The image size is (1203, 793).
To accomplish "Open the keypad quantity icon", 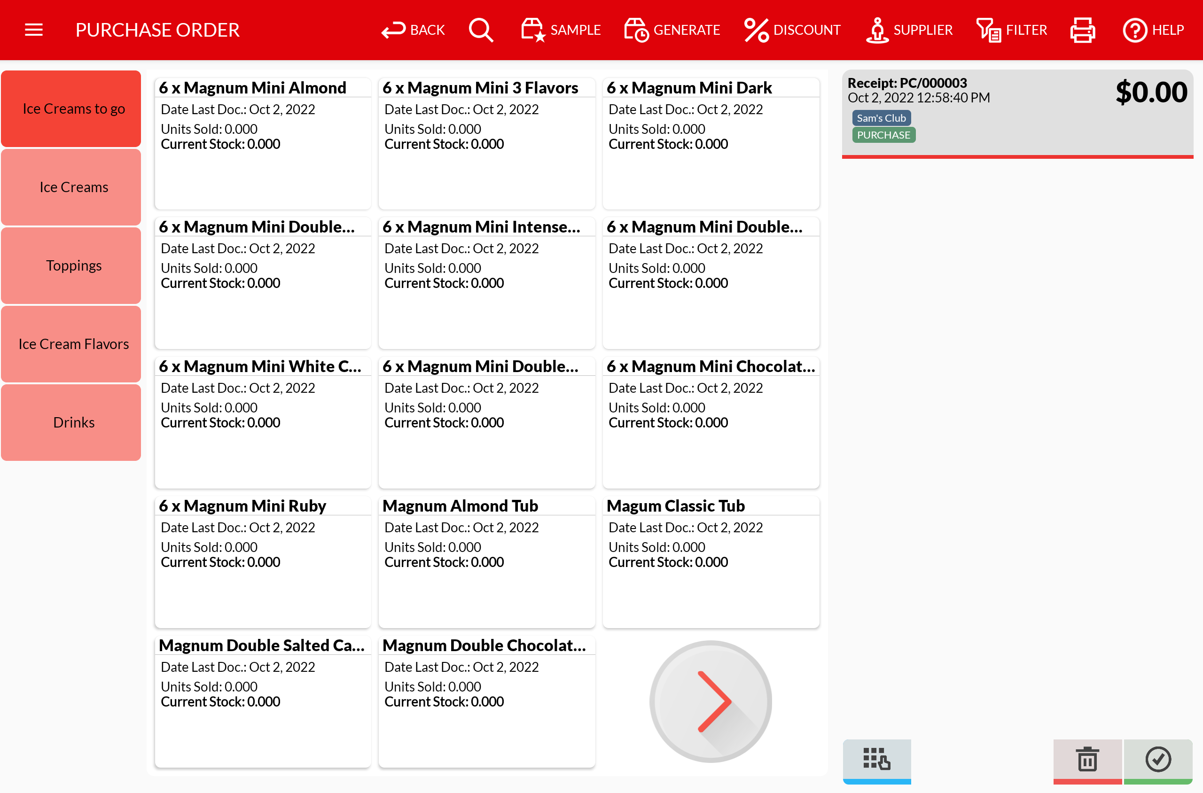I will 876,759.
